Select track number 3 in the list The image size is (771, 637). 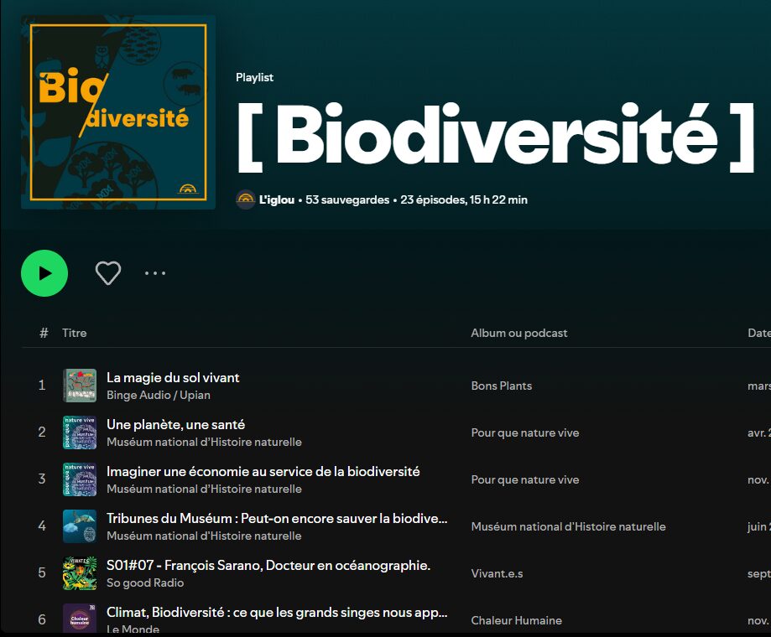click(x=42, y=479)
